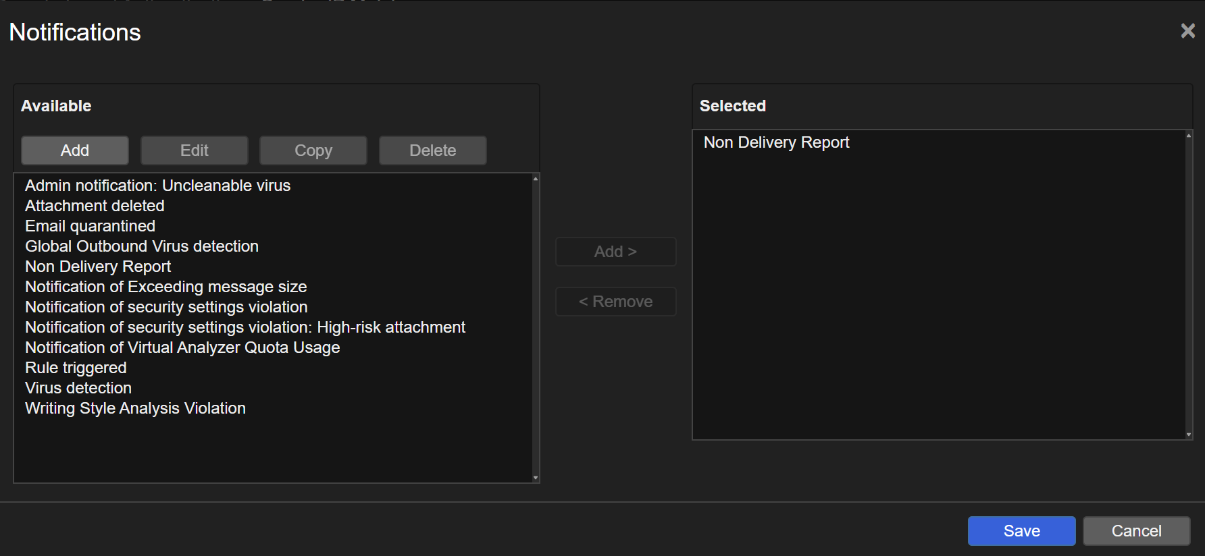Select 'Global Outbound Virus detection' entry

(142, 246)
